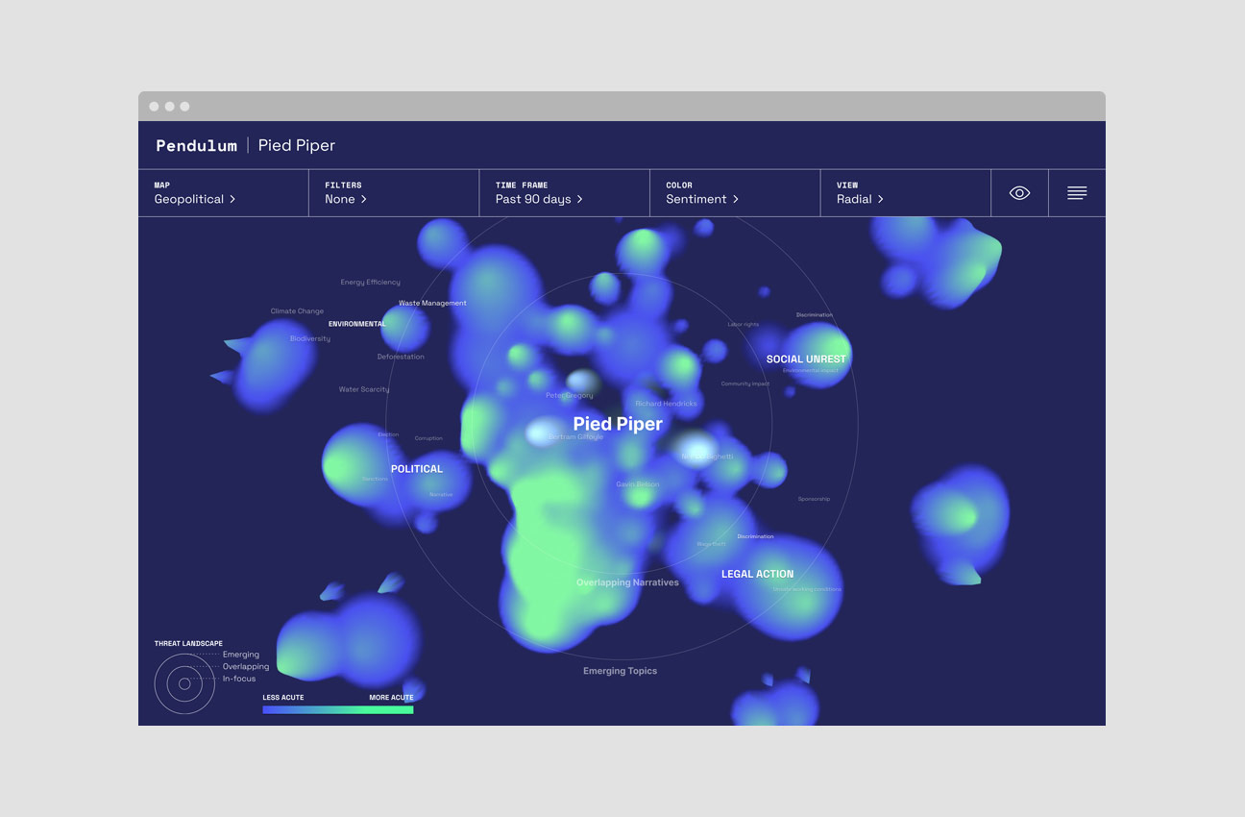Select the Emerging legend entry
Image resolution: width=1245 pixels, height=817 pixels.
(x=241, y=655)
